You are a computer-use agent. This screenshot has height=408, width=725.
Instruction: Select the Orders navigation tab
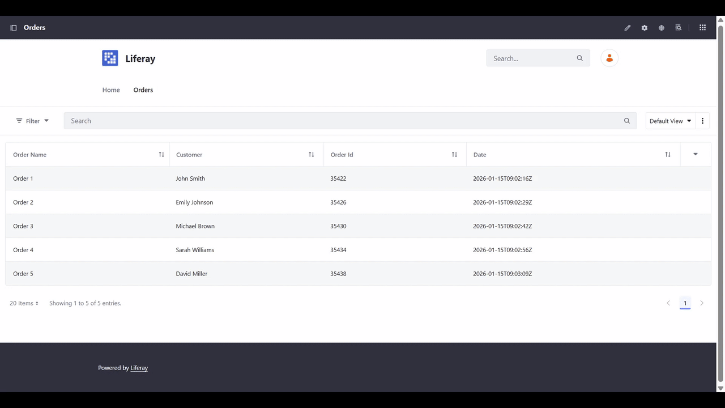[x=143, y=90]
